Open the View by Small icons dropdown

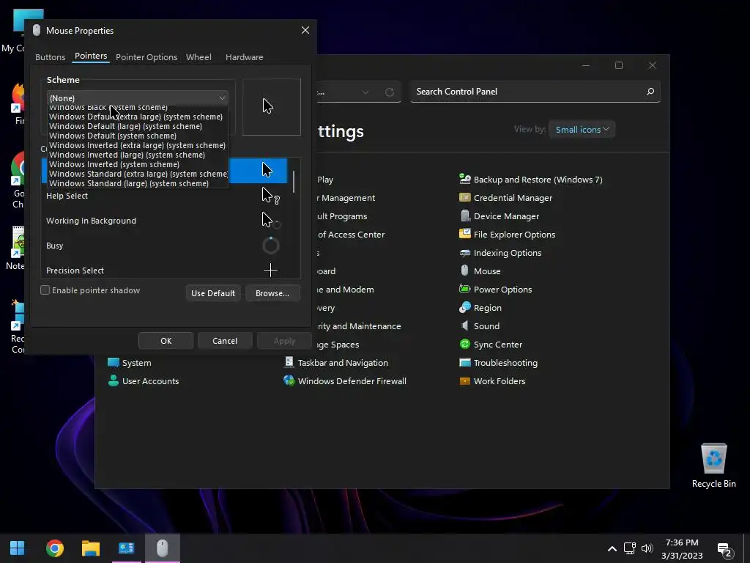pyautogui.click(x=582, y=129)
